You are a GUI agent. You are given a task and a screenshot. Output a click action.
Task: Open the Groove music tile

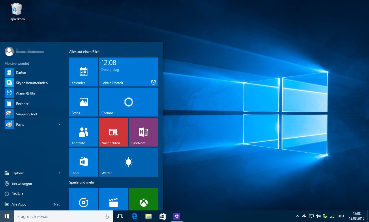pos(84,199)
